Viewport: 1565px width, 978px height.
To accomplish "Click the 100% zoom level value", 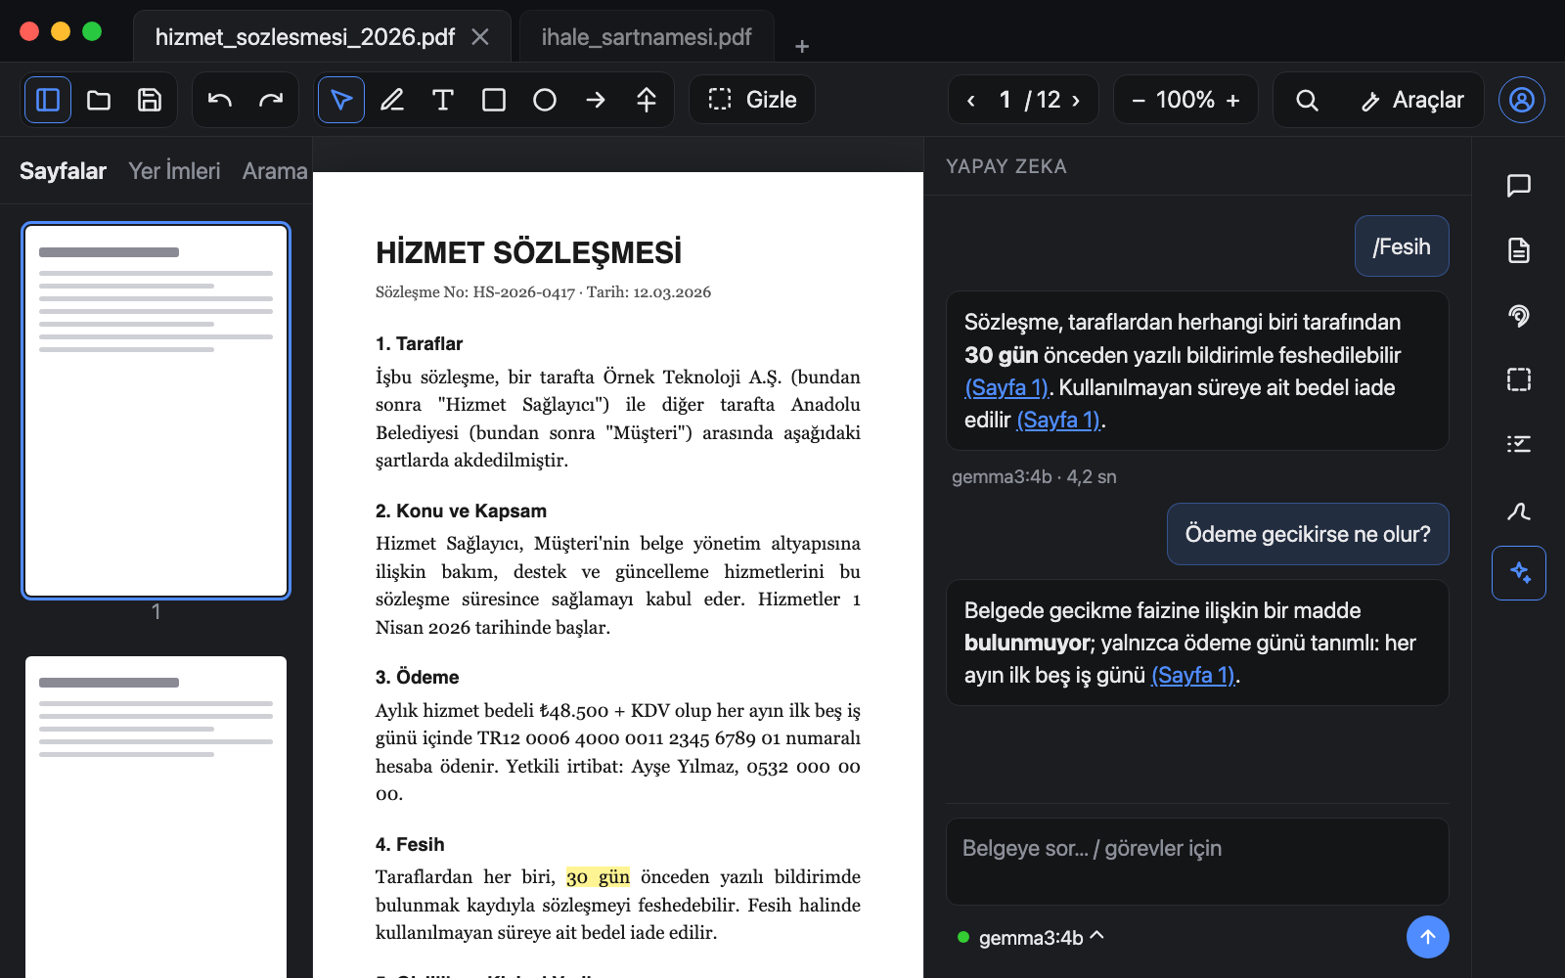I will (x=1185, y=100).
